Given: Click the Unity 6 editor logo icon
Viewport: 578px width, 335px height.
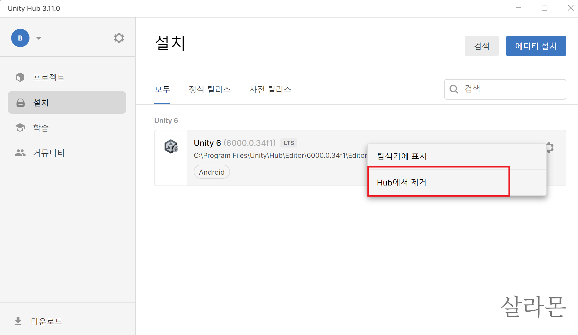Looking at the screenshot, I should [x=171, y=147].
